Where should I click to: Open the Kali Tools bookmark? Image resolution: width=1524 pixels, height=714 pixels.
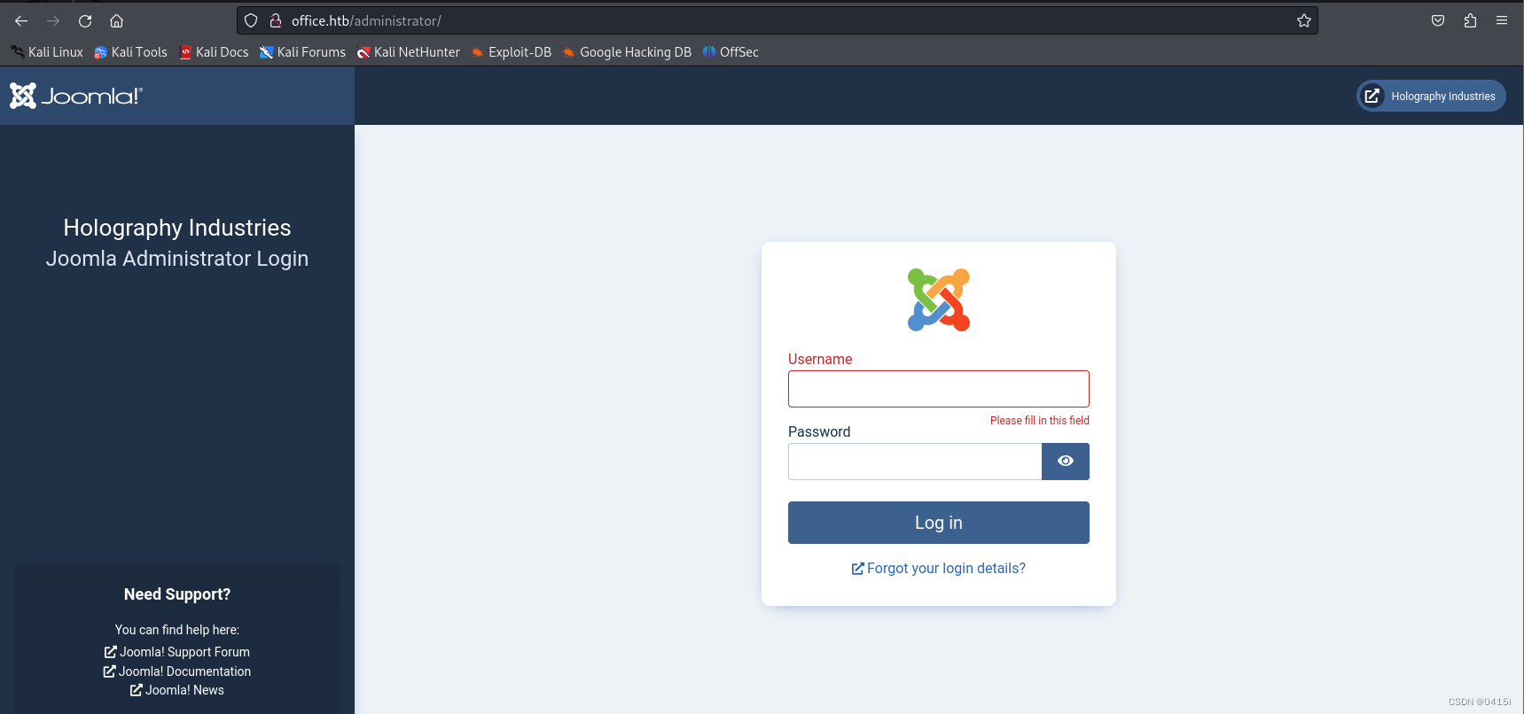(x=130, y=52)
